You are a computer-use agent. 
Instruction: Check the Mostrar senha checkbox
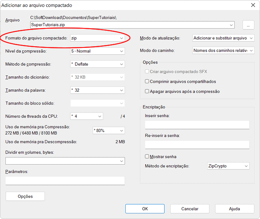tap(147, 157)
